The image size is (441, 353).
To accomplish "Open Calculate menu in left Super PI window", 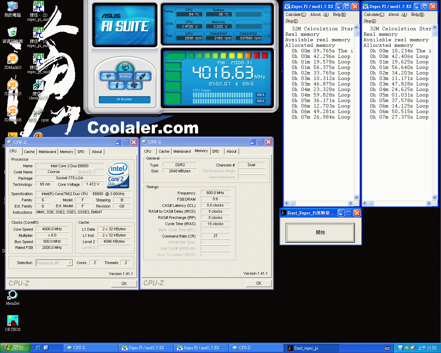I will pyautogui.click(x=296, y=14).
